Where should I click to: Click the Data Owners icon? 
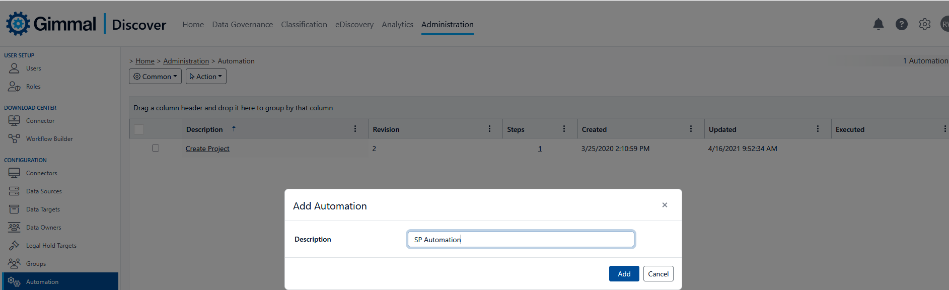[14, 228]
